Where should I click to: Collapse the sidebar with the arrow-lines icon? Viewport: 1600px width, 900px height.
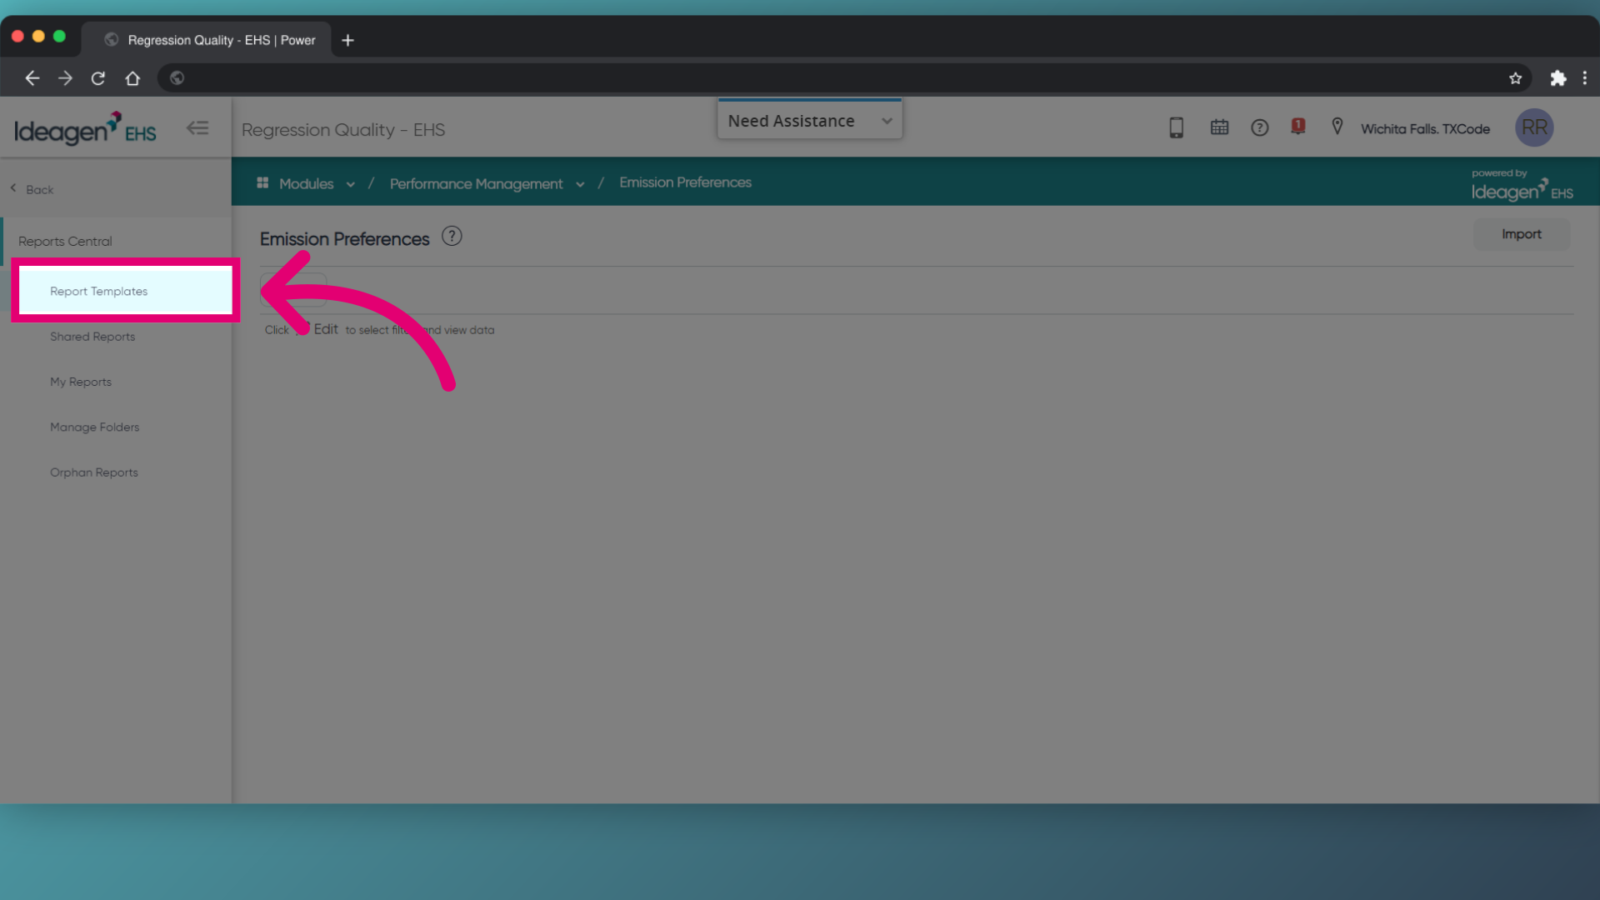coord(197,128)
